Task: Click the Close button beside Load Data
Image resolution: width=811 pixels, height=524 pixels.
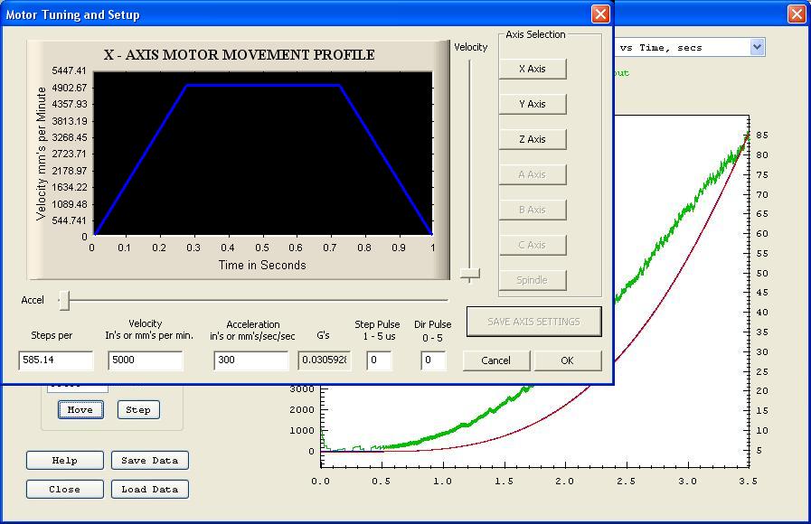Action: (64, 490)
